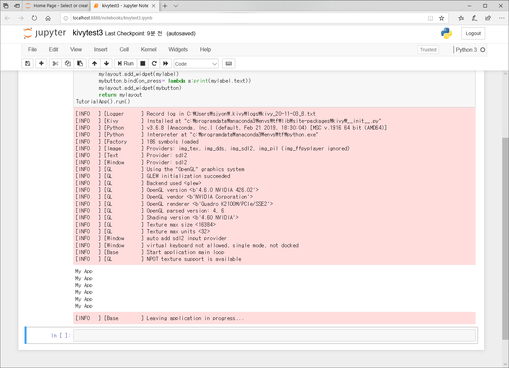Open the View menu

76,50
